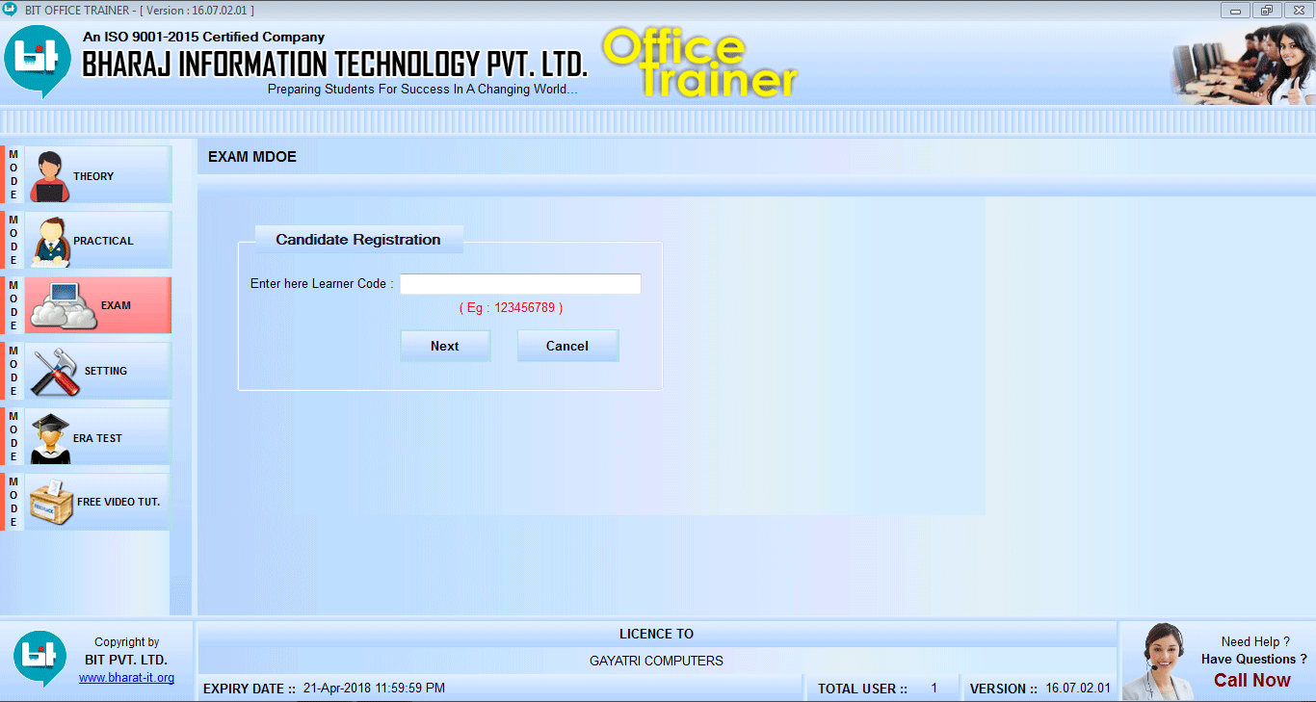Click ISO 9001-2015 Certified Company text
Screen dimensions: 1316x702
pyautogui.click(x=203, y=37)
